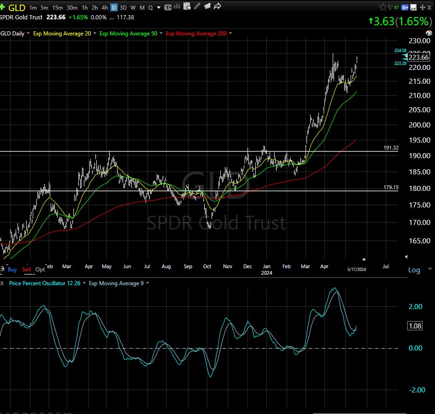The height and width of the screenshot is (414, 435).
Task: Toggle the favorite star icon
Action: point(383,7)
